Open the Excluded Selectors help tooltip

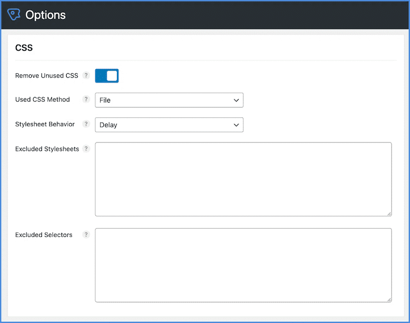(86, 235)
